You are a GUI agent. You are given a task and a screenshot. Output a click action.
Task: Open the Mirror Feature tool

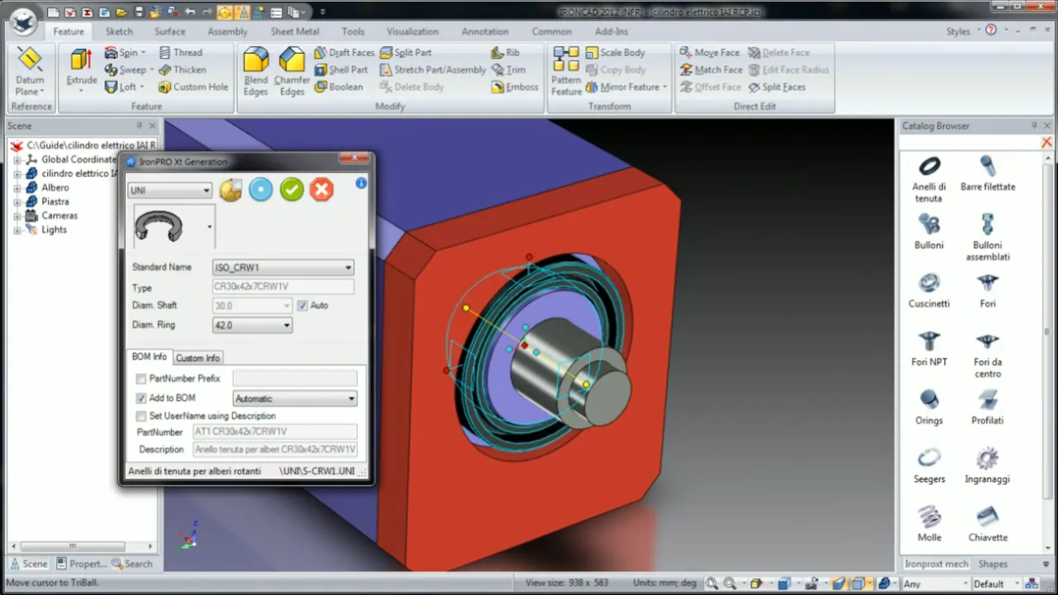627,87
